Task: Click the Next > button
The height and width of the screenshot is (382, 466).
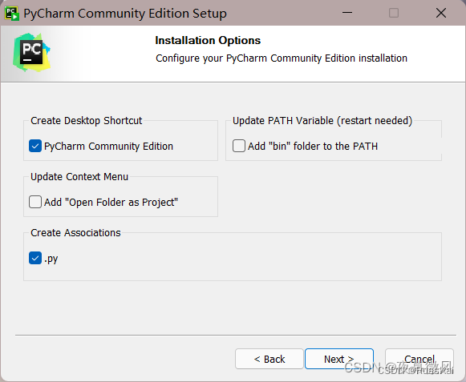Action: click(x=339, y=359)
